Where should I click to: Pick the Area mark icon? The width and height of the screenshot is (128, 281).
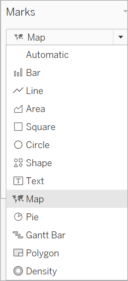tap(18, 109)
